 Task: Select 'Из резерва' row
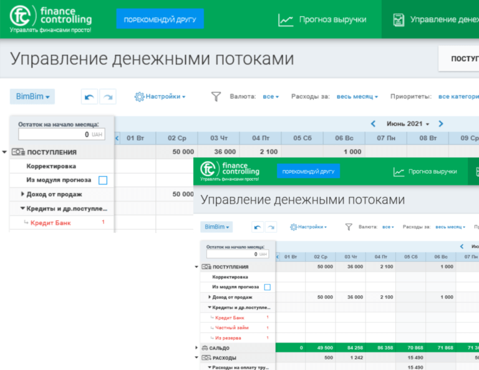[238, 338]
